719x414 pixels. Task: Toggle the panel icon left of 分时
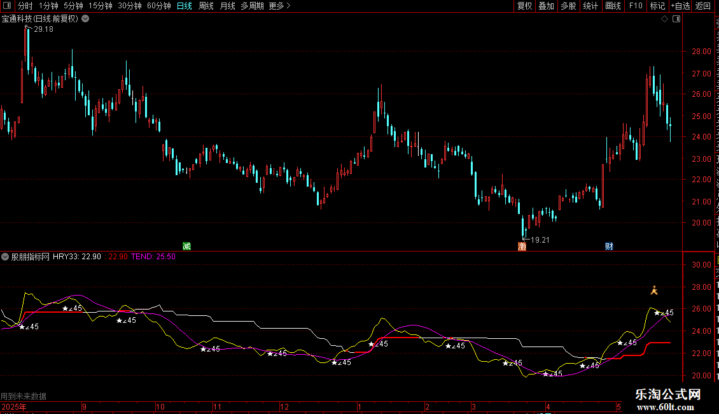(7, 6)
